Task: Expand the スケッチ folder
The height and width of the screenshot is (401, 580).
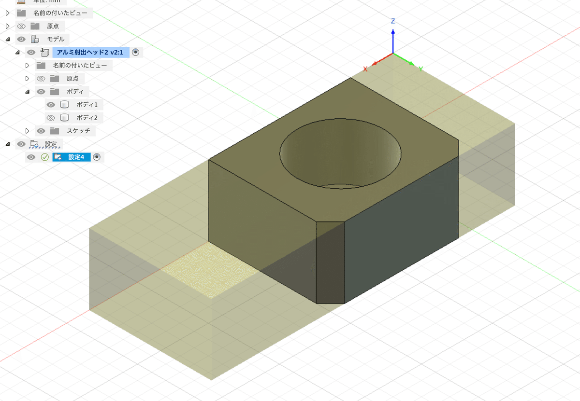Action: coord(27,131)
